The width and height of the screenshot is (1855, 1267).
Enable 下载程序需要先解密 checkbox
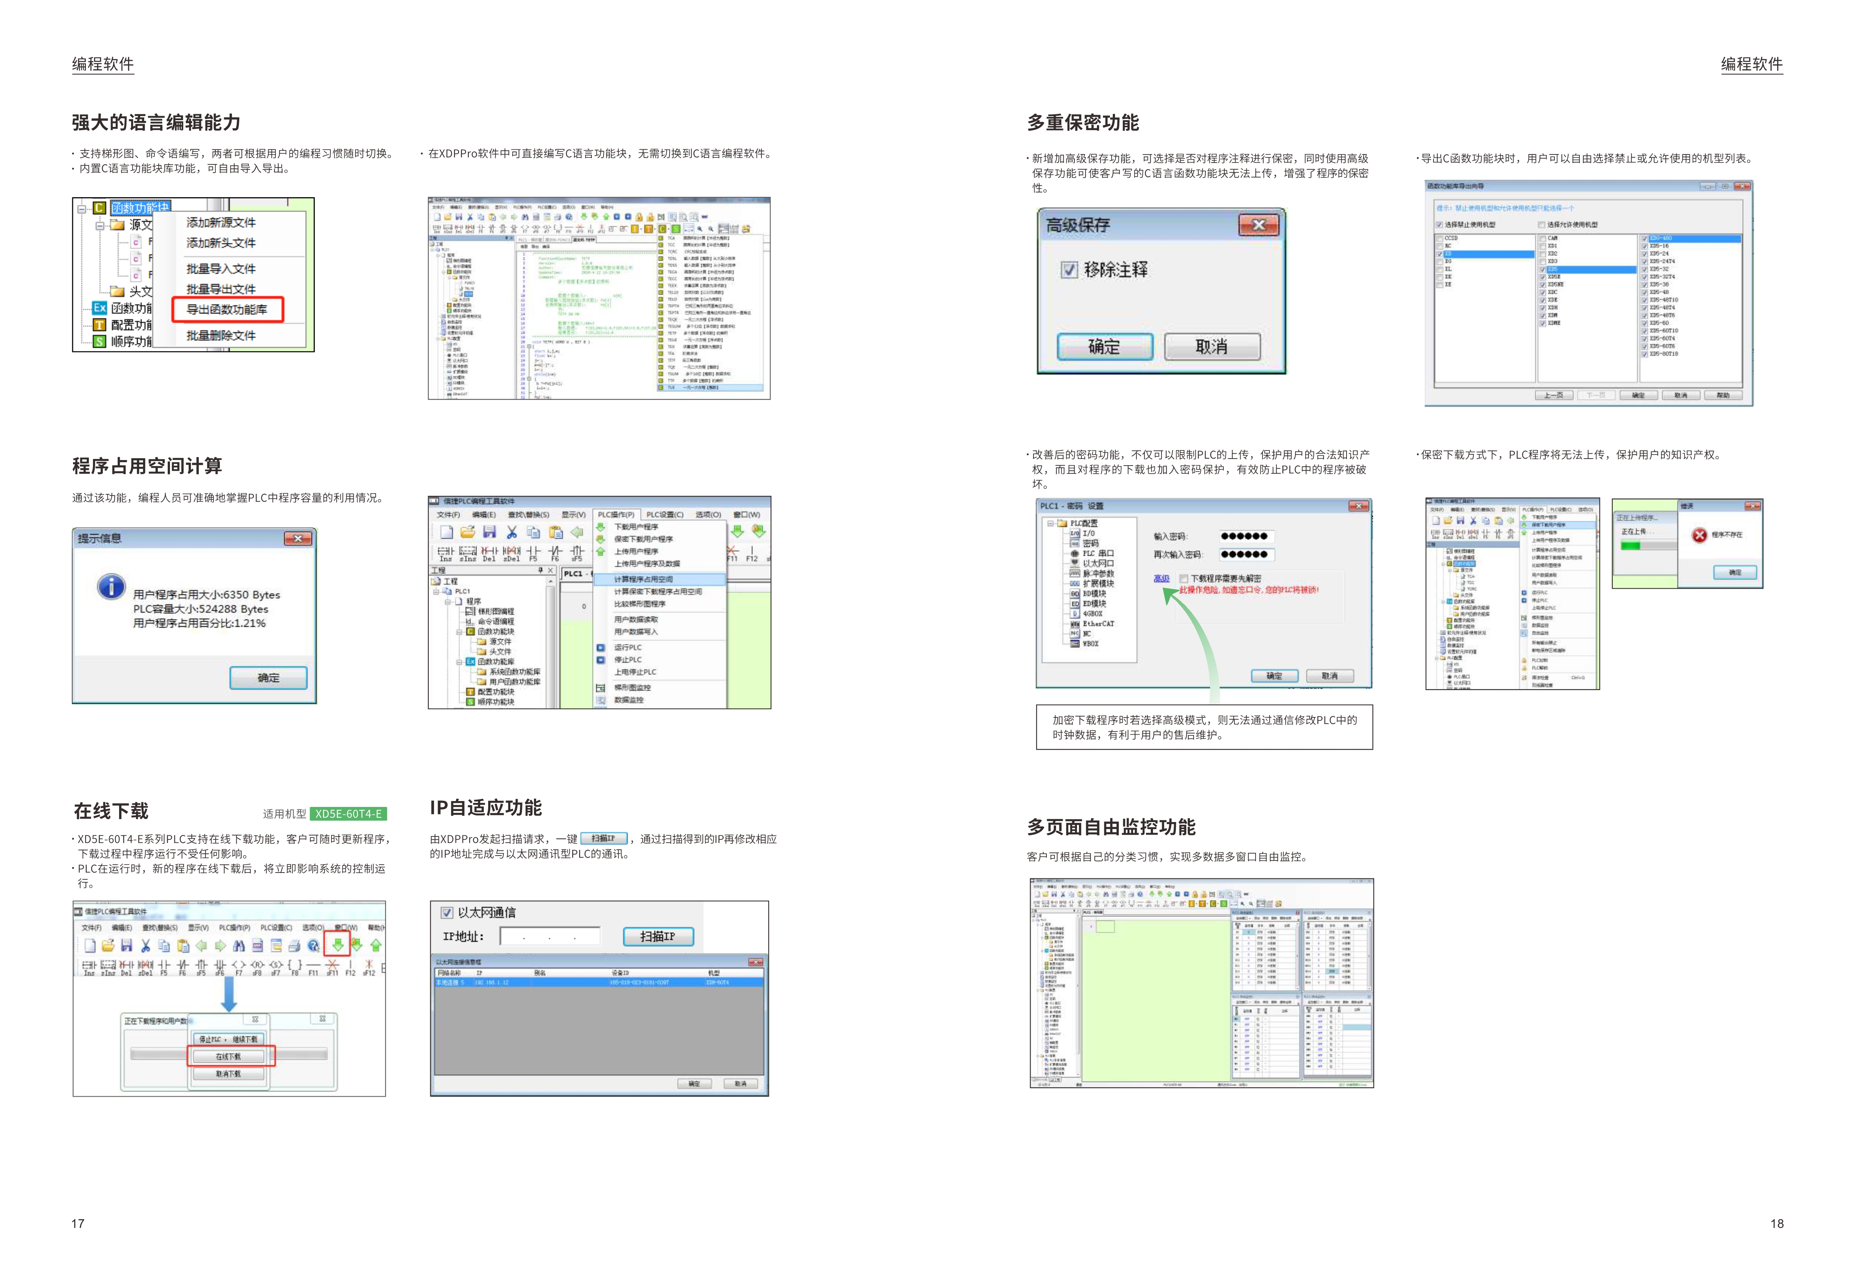pyautogui.click(x=1184, y=579)
